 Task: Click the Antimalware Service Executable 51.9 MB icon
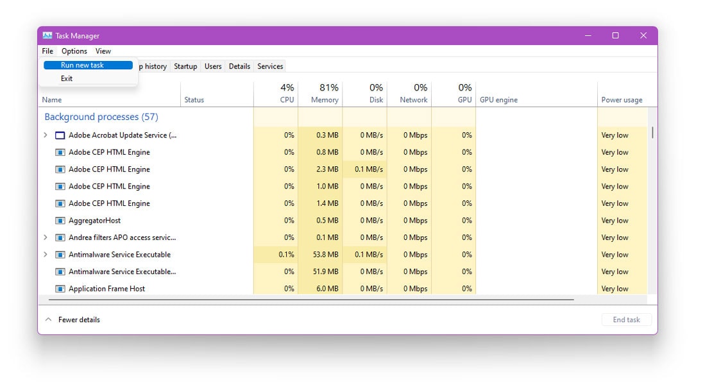click(x=60, y=272)
